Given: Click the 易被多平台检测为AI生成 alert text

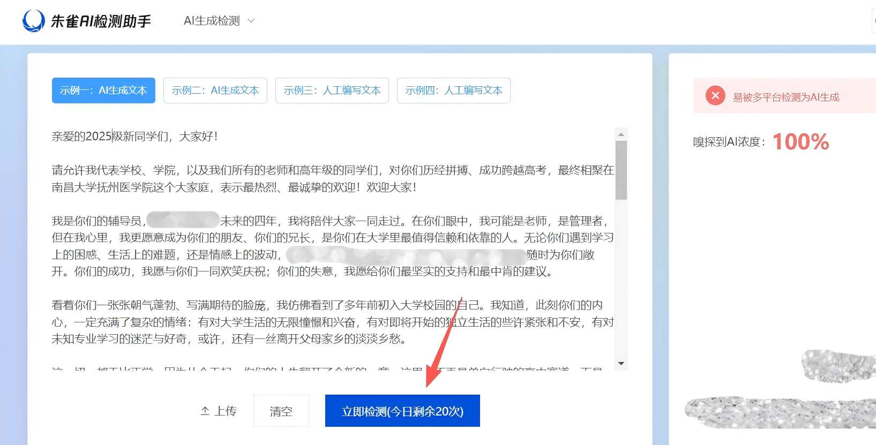Looking at the screenshot, I should coord(786,97).
